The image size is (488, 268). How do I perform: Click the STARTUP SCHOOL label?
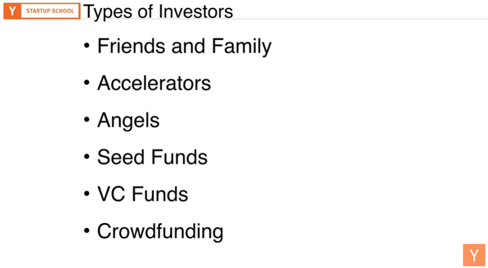click(x=50, y=11)
